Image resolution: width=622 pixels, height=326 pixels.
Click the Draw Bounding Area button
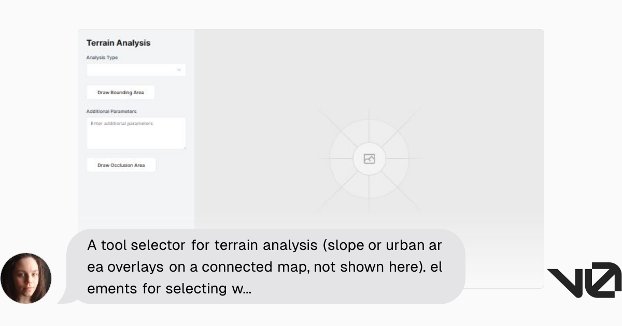point(121,93)
